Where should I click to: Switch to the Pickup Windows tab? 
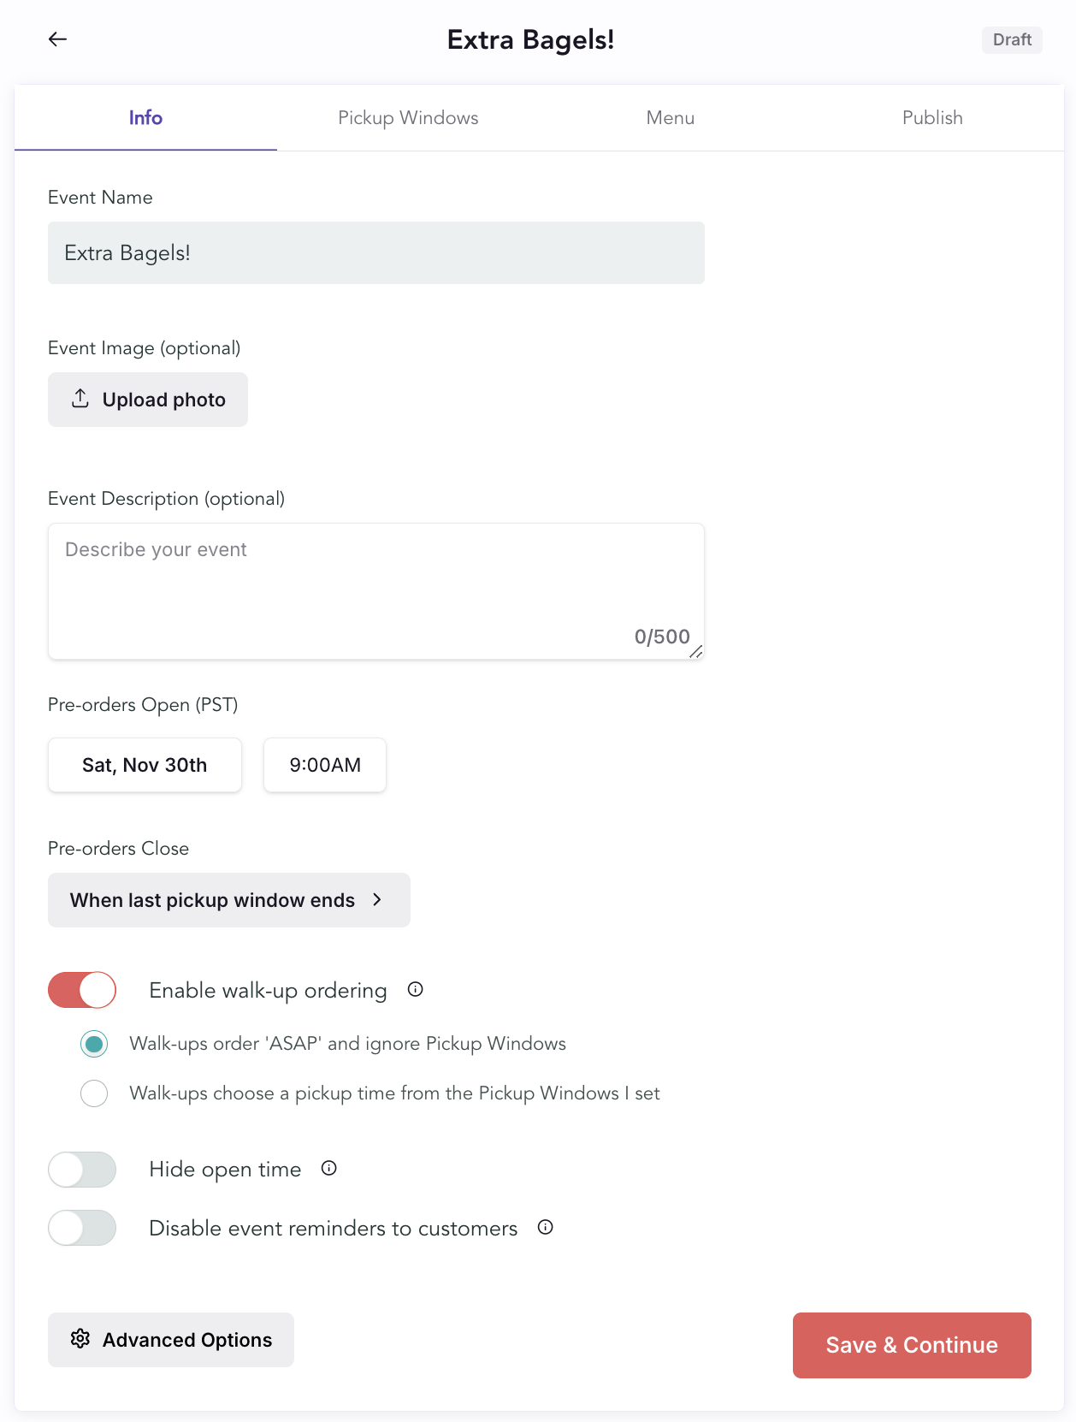tap(408, 118)
